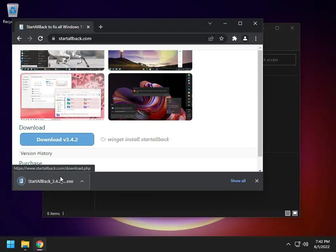This screenshot has height=252, width=336.
Task: Open a new tab with the plus button
Action: click(101, 27)
